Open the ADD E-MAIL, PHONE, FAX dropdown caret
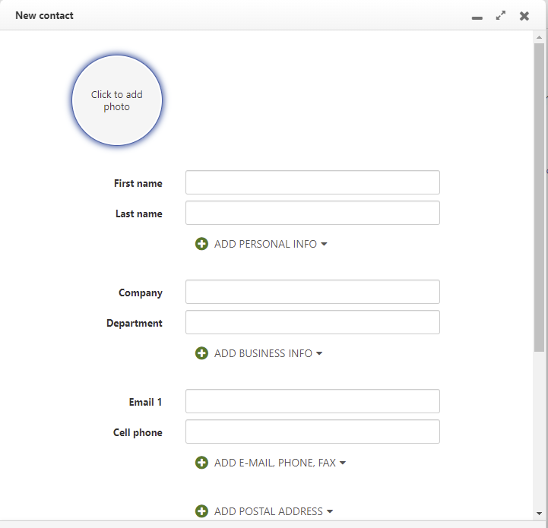The image size is (548, 528). 343,463
